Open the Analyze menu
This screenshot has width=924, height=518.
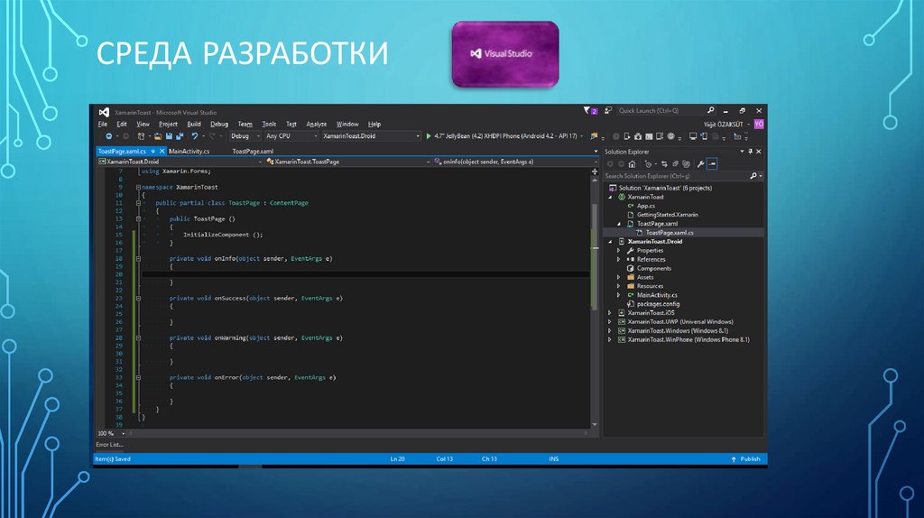click(317, 125)
